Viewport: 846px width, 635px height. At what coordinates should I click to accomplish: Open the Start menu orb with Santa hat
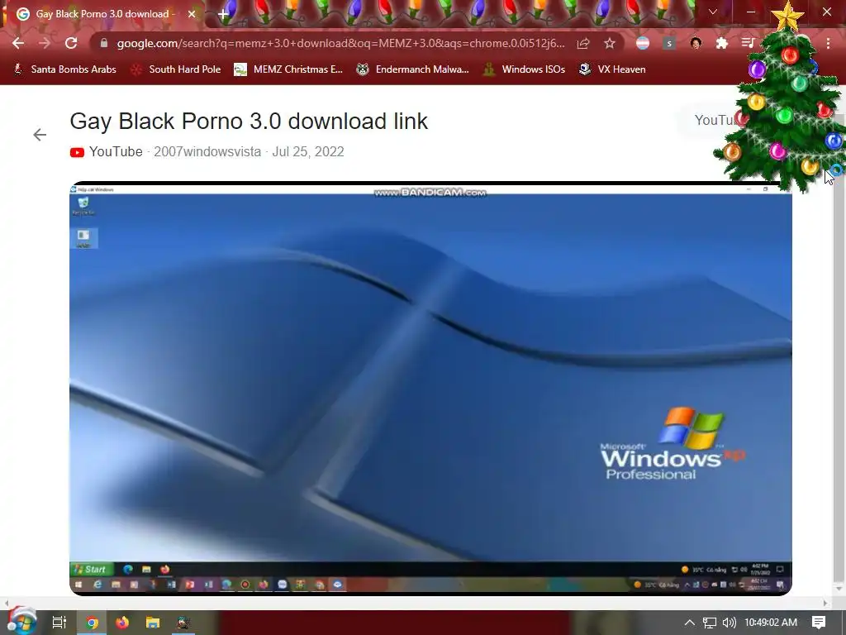click(21, 622)
